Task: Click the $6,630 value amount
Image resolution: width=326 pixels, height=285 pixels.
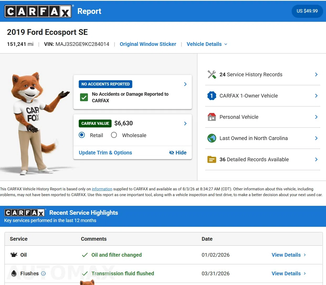Action: (124, 123)
